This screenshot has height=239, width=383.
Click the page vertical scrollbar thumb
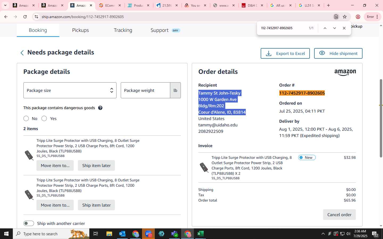381,118
